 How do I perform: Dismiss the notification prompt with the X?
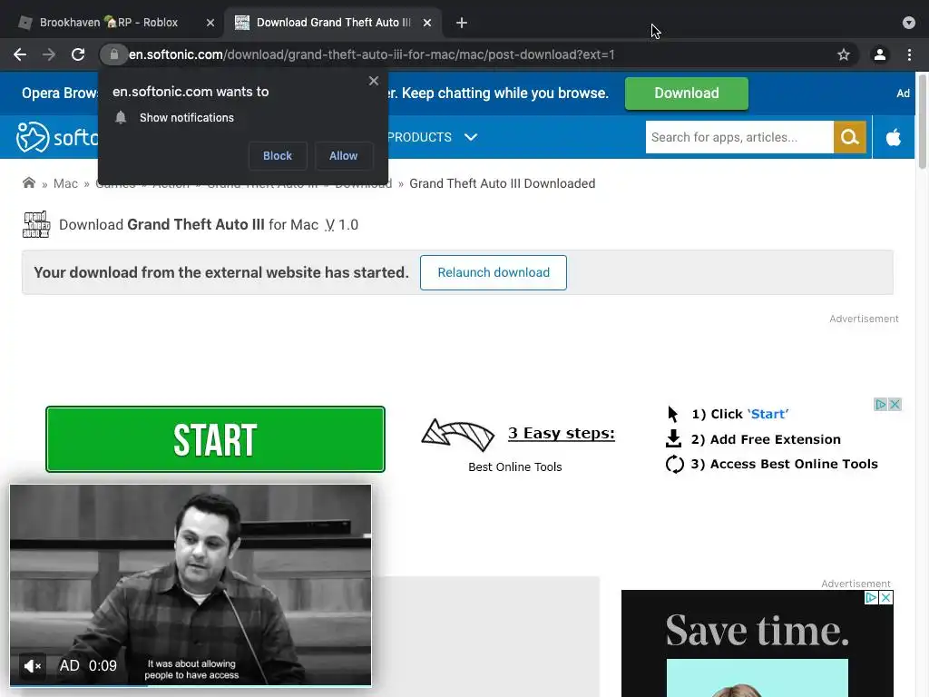point(373,81)
